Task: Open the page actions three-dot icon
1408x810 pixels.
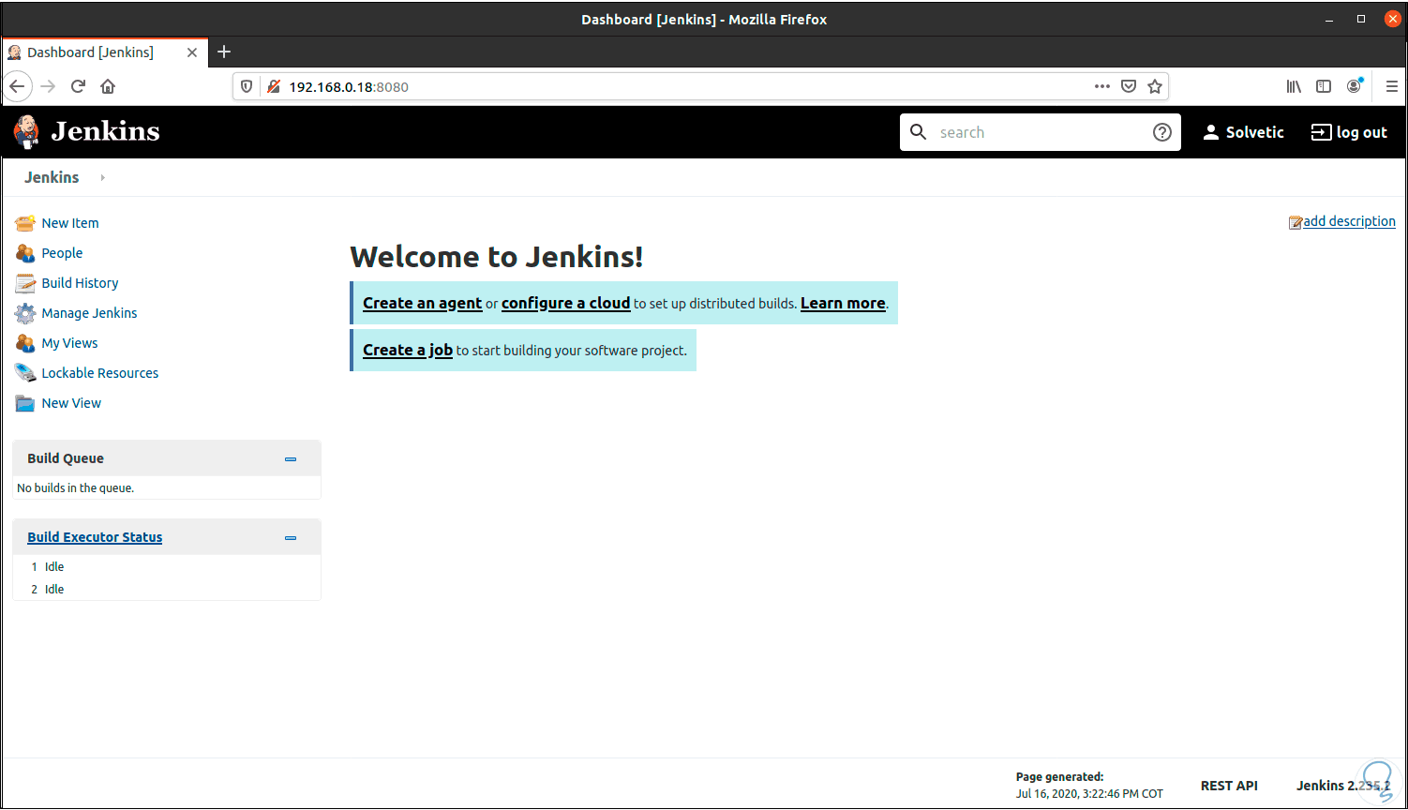Action: [1102, 86]
